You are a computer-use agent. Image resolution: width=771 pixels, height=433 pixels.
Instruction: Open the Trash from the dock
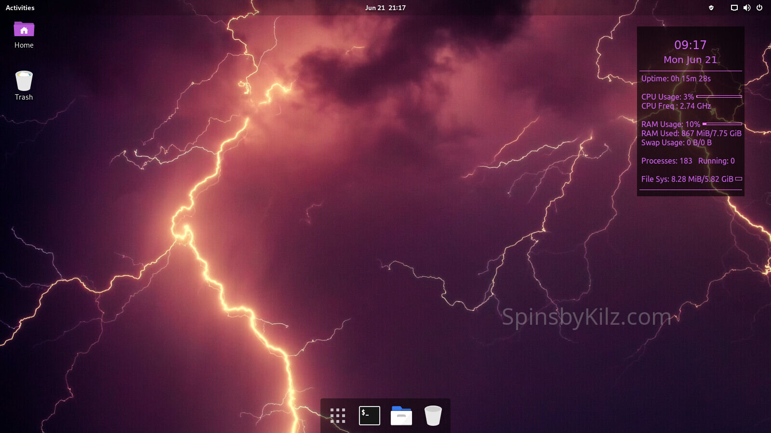tap(433, 416)
